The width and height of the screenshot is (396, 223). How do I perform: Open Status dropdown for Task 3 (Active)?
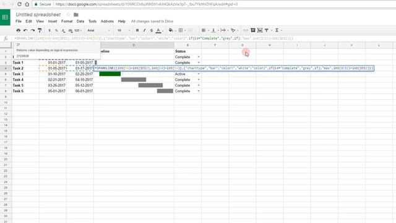coord(199,74)
